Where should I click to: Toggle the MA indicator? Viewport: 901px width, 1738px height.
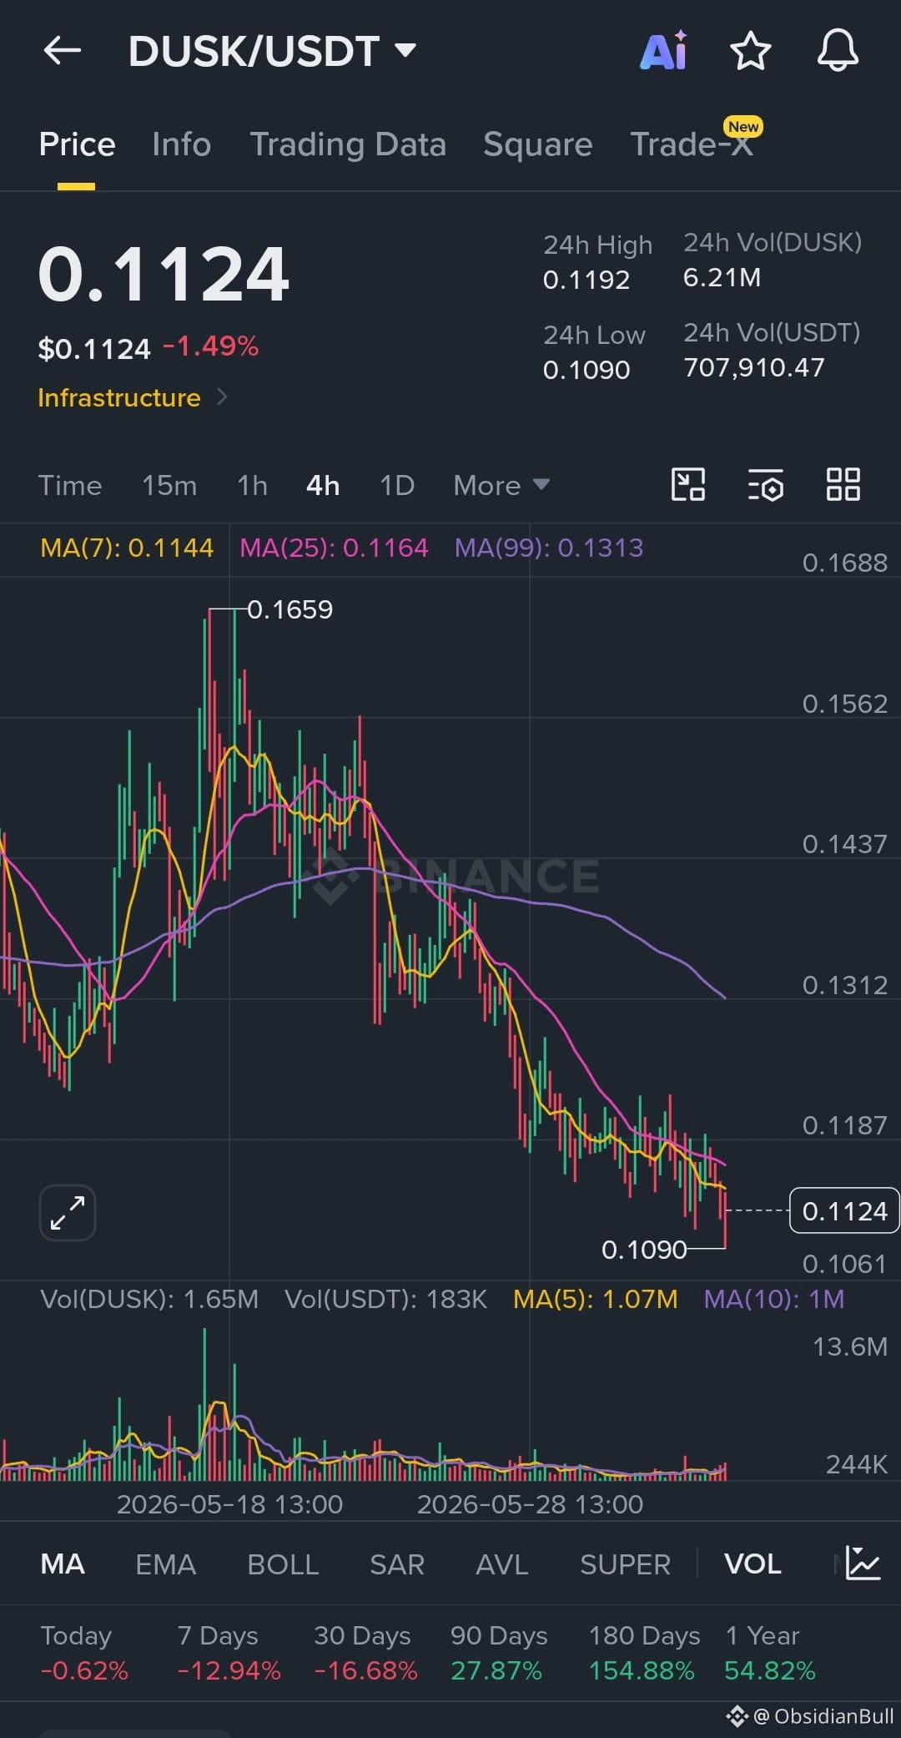tap(63, 1564)
